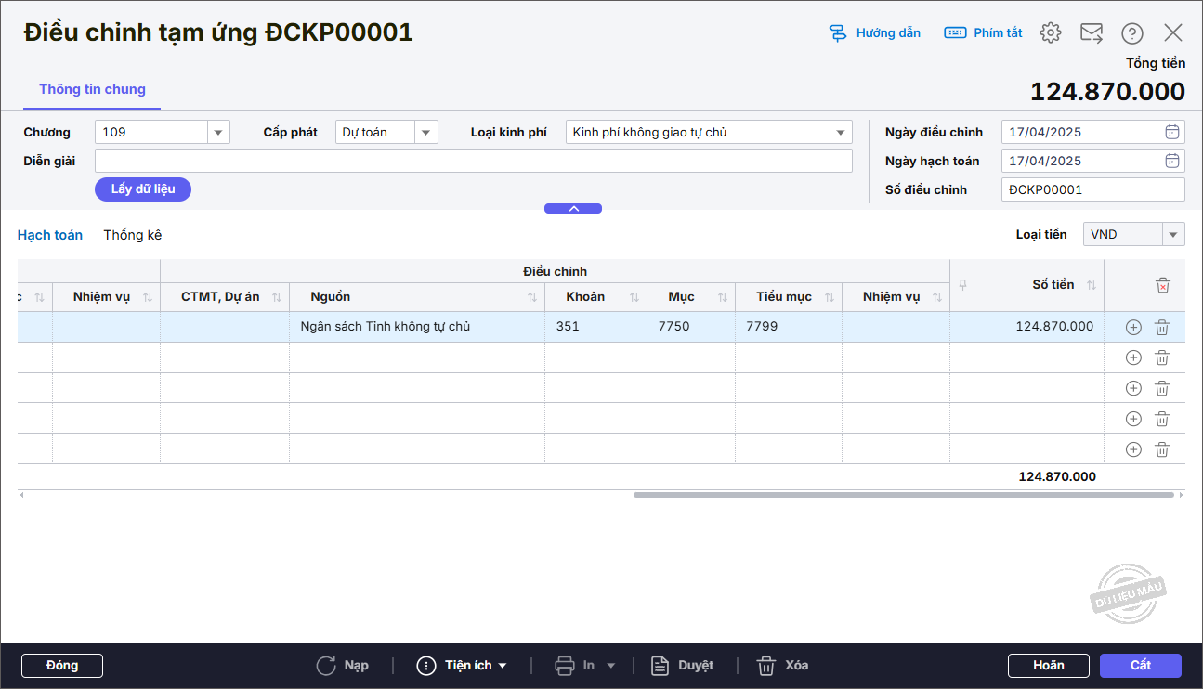
Task: Click the mail feedback icon
Action: point(1092,32)
